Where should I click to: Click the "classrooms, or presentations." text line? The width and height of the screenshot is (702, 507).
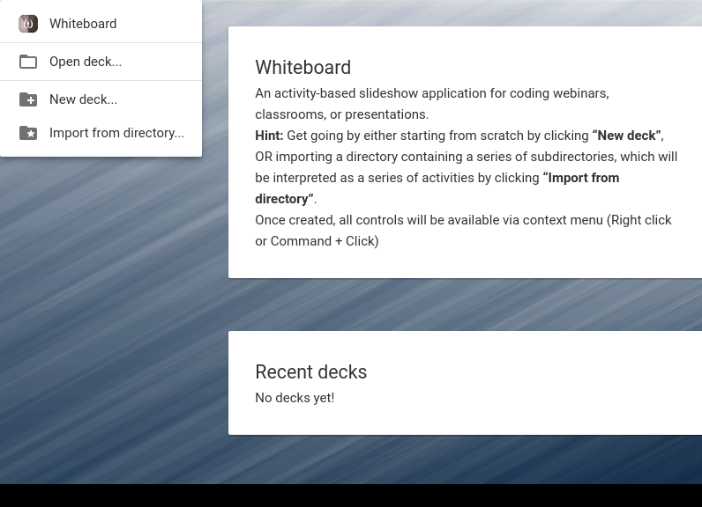pos(342,114)
